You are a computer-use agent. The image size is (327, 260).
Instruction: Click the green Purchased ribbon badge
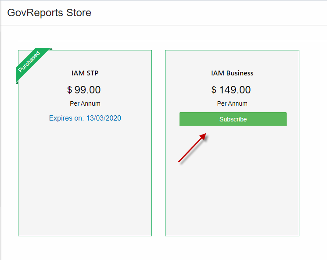point(32,64)
